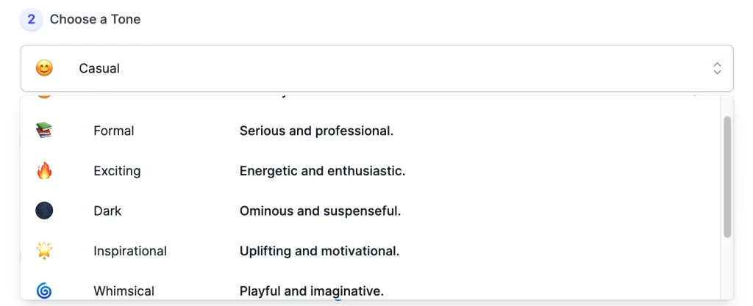Click the smiley face Casual emoji icon
This screenshot has width=753, height=306.
pos(44,68)
